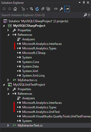Click reference icon beside System.Core
This screenshot has width=91, height=132.
19,62
